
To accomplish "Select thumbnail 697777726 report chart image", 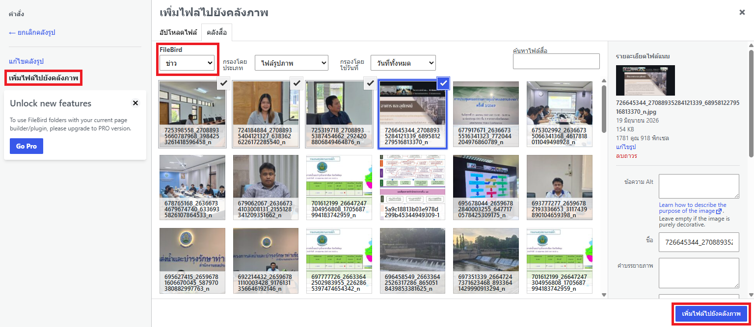I will tap(339, 261).
